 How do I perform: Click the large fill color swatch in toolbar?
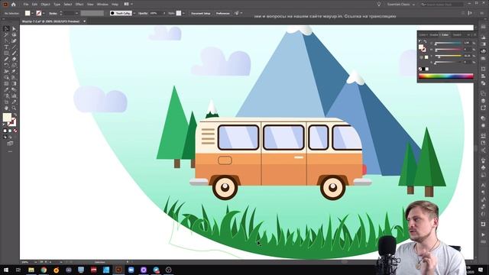7,117
